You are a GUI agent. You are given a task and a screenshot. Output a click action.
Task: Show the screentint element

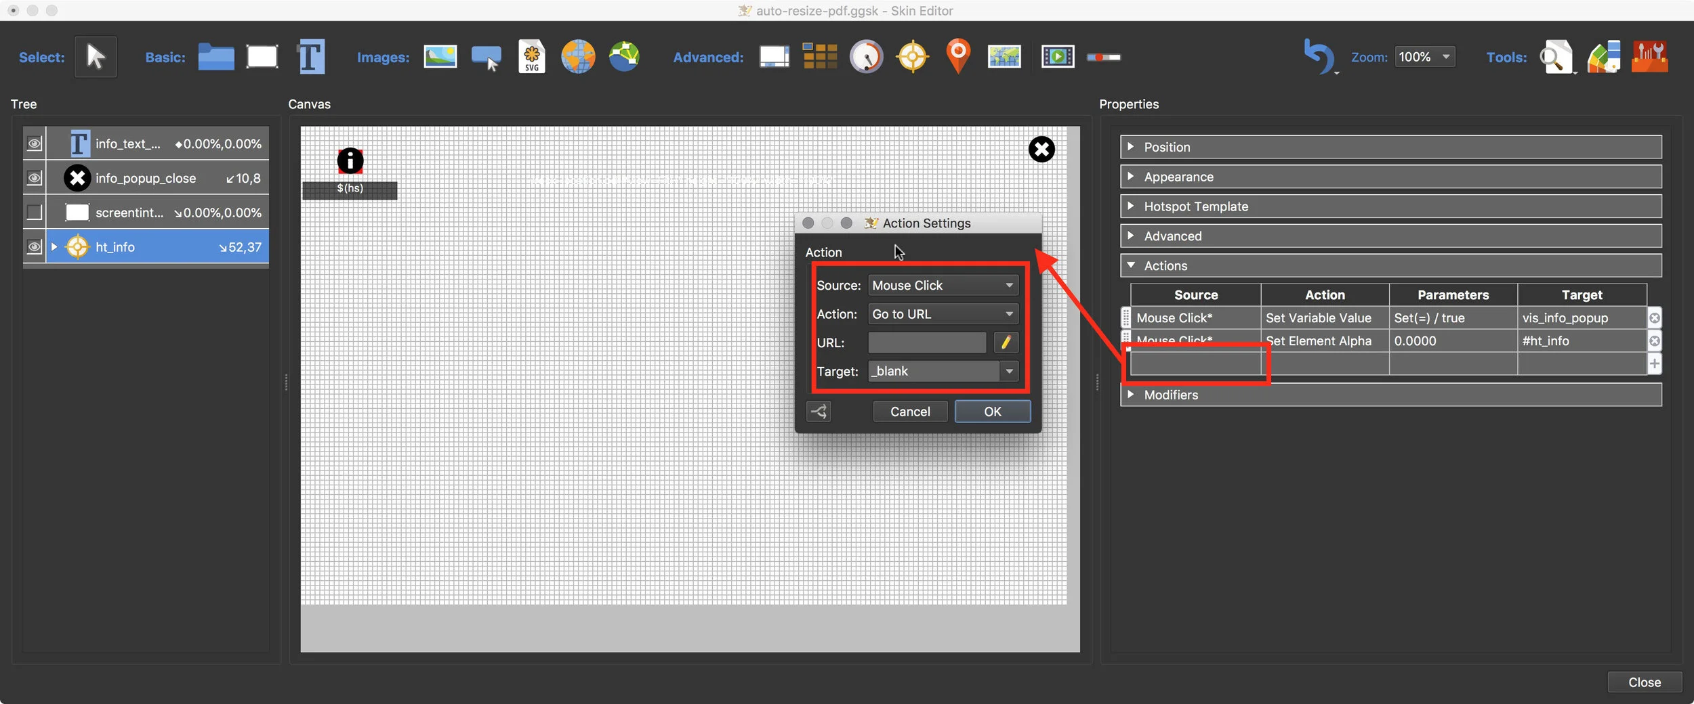tap(34, 213)
